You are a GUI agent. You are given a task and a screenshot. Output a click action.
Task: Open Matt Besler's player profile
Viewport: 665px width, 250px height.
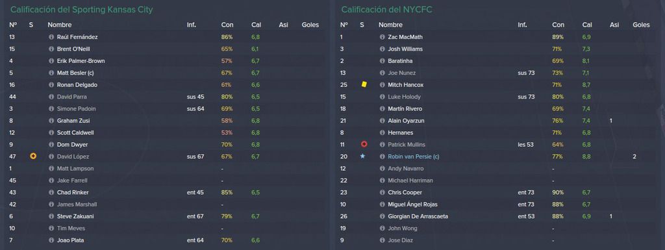75,73
